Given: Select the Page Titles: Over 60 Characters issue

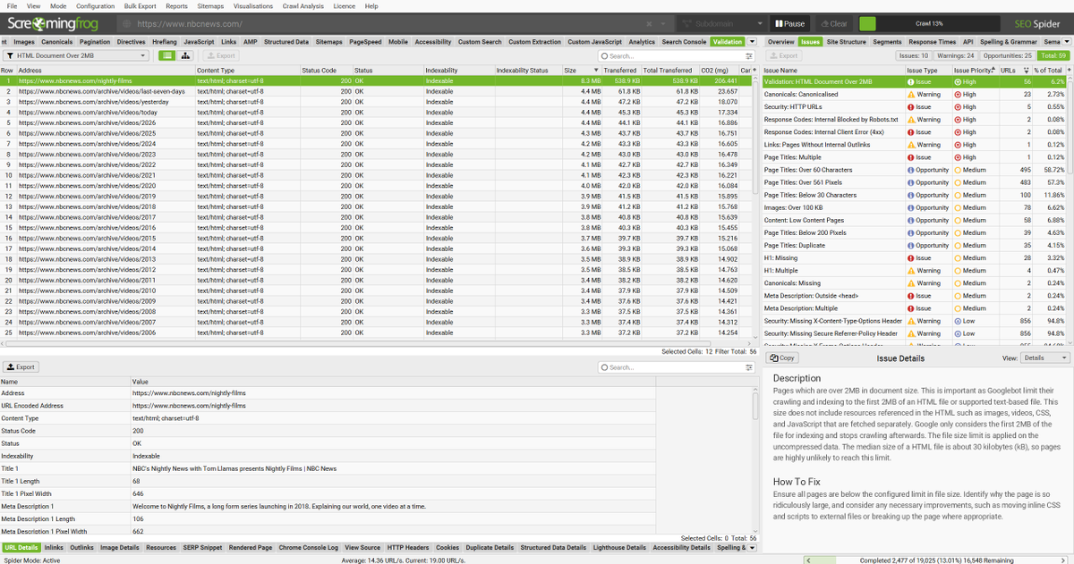Looking at the screenshot, I should pyautogui.click(x=916, y=170).
